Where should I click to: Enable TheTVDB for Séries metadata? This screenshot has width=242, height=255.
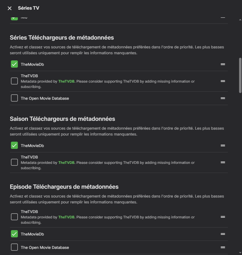pyautogui.click(x=14, y=81)
